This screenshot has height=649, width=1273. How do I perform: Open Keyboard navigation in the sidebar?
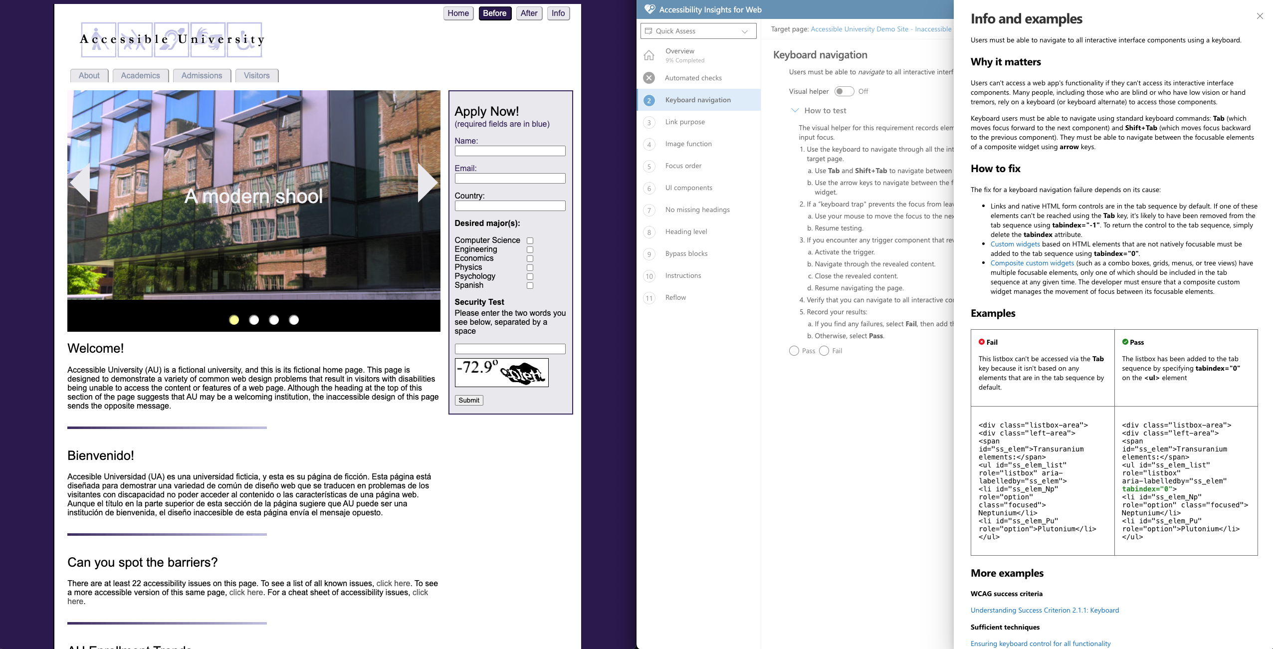coord(699,100)
